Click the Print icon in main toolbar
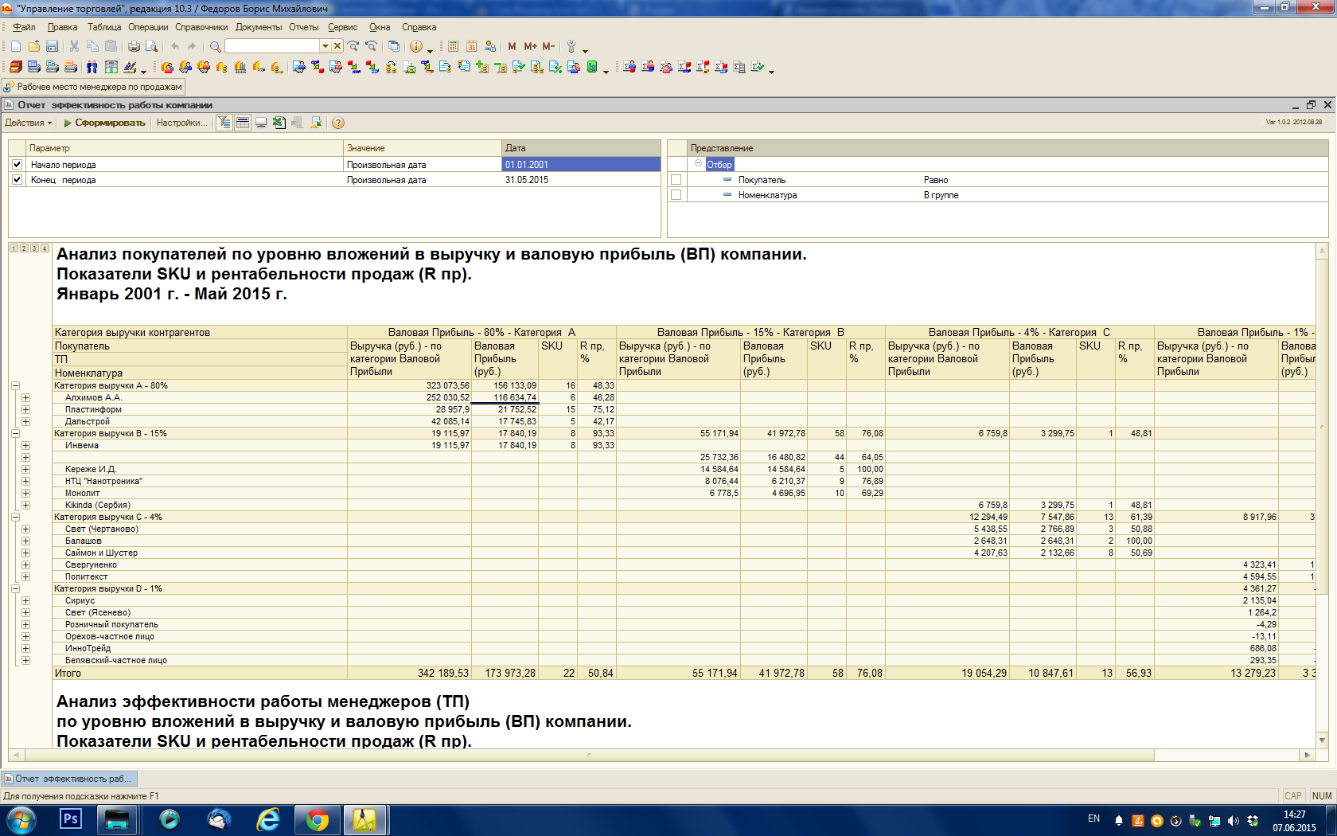Viewport: 1337px width, 836px height. click(x=134, y=46)
